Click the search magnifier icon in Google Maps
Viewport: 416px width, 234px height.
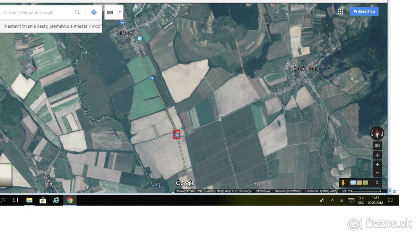(x=78, y=12)
